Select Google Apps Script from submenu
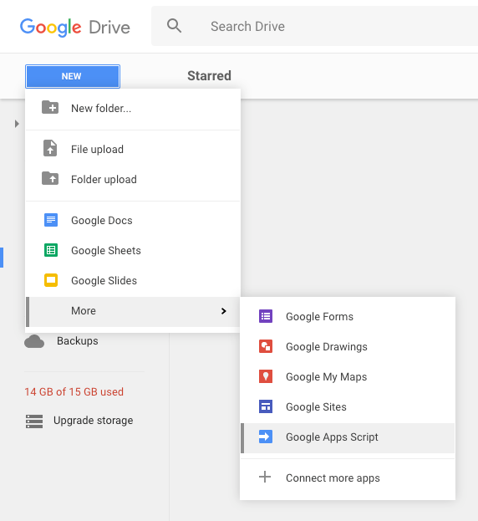The image size is (478, 521). click(x=348, y=438)
